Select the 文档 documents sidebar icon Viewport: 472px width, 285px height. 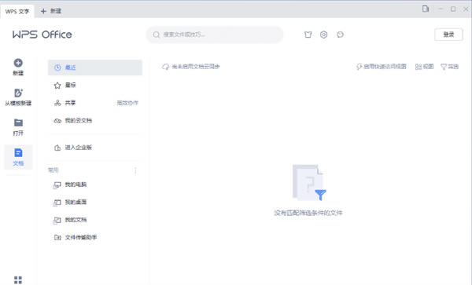(18, 153)
